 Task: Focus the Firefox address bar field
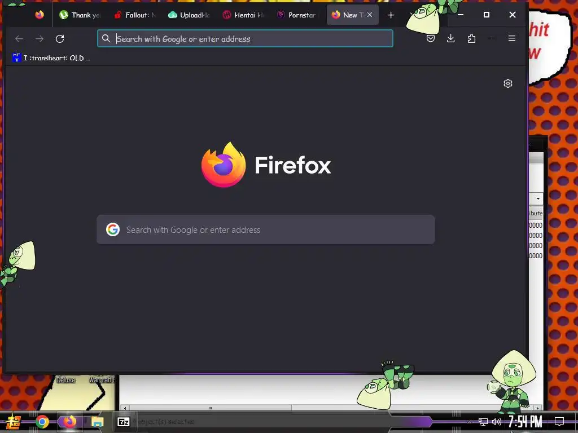coord(245,38)
